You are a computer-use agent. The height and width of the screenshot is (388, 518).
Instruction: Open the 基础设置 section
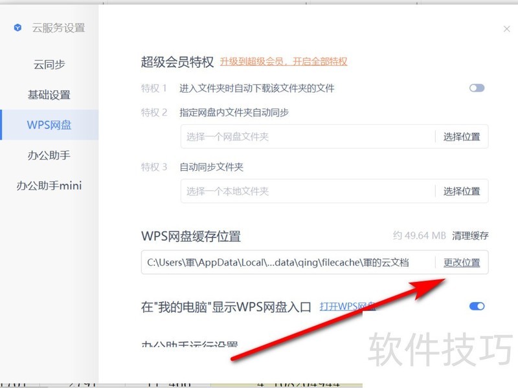49,95
